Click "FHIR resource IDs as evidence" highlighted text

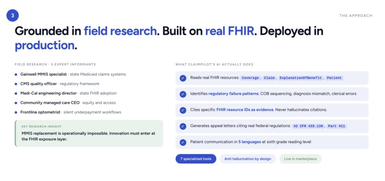pos(245,110)
